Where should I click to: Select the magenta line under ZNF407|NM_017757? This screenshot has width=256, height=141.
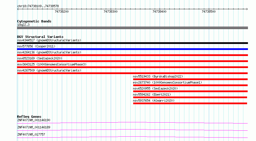coord(132,137)
